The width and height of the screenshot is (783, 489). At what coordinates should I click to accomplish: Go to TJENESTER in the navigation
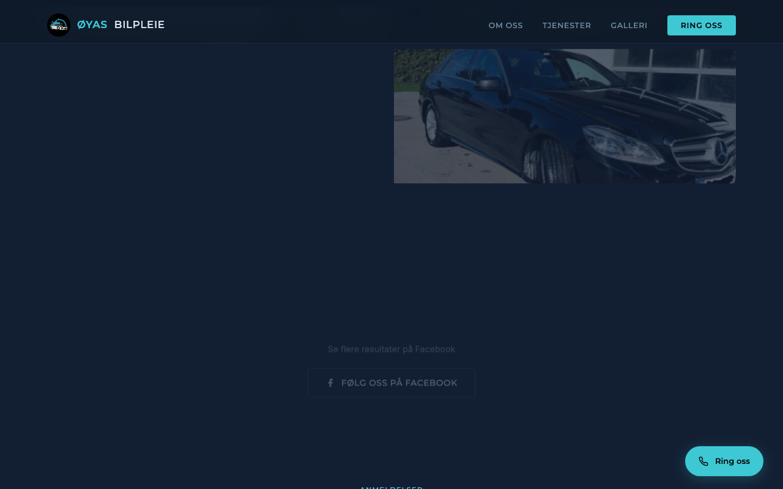[x=566, y=26]
